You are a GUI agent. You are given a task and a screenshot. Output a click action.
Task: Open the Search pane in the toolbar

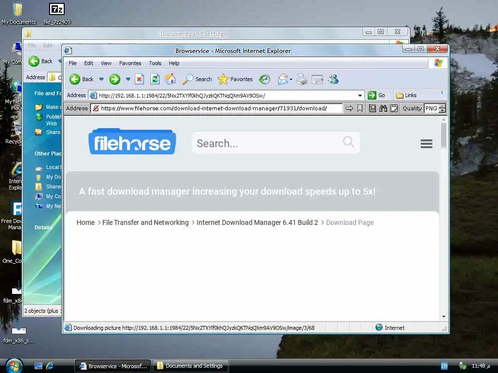pyautogui.click(x=197, y=79)
